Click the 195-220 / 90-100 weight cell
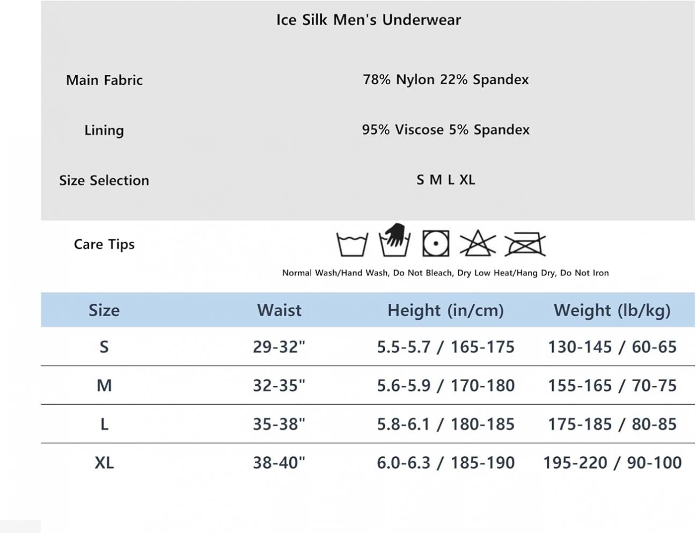This screenshot has height=533, width=696. pos(612,463)
